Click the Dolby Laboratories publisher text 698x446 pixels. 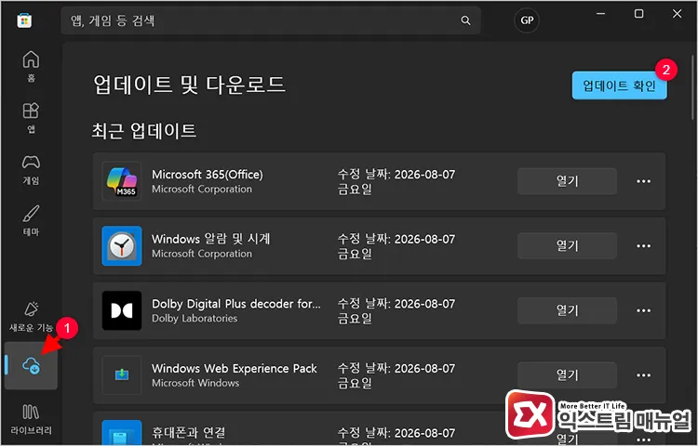coord(195,319)
